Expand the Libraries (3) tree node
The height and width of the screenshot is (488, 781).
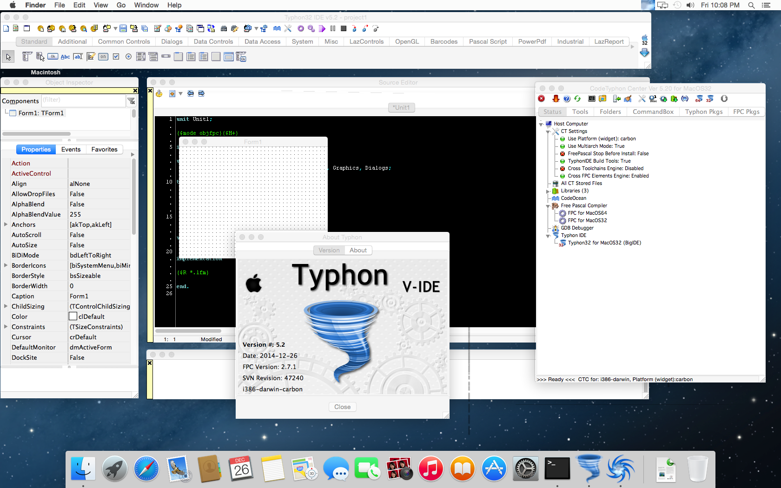[x=548, y=191]
